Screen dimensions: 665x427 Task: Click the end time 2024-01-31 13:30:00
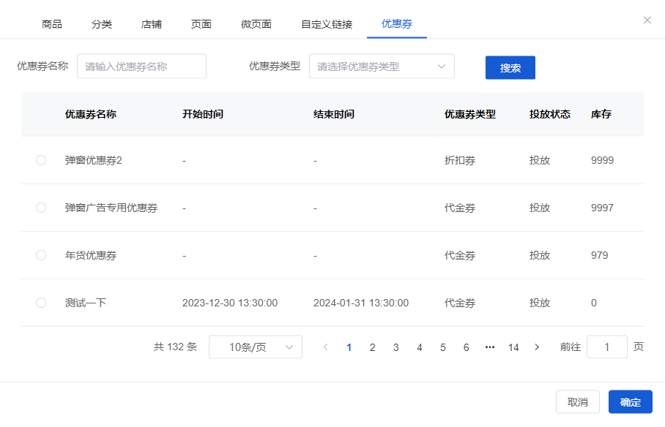pyautogui.click(x=361, y=303)
